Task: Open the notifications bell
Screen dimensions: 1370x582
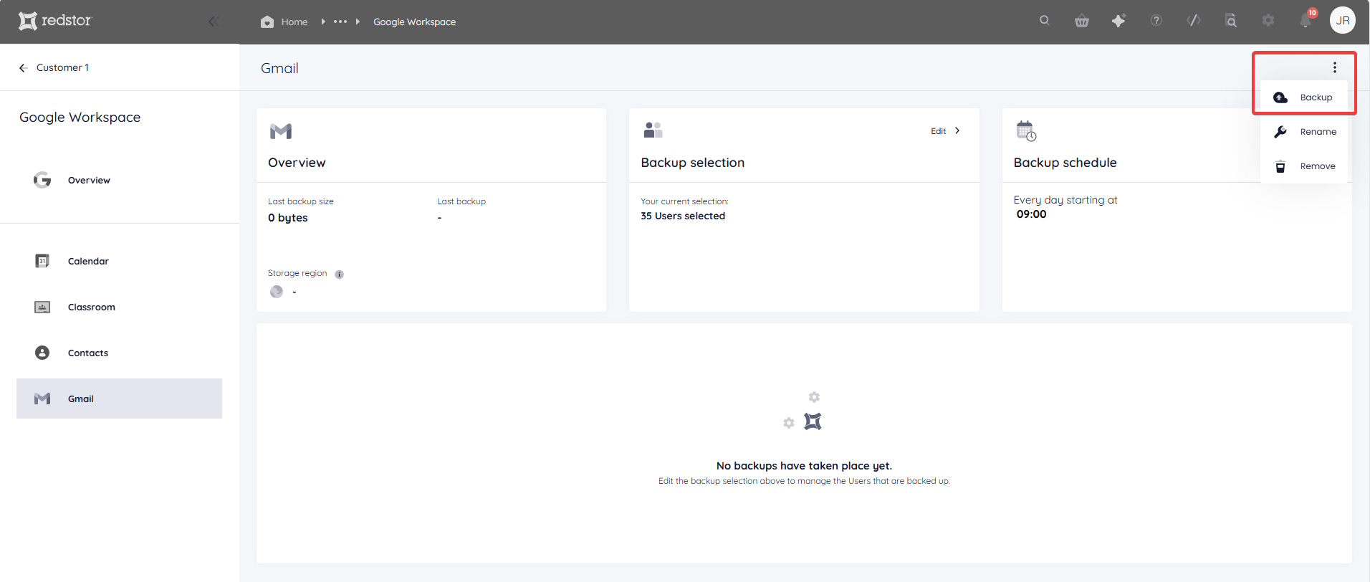Action: click(x=1306, y=21)
